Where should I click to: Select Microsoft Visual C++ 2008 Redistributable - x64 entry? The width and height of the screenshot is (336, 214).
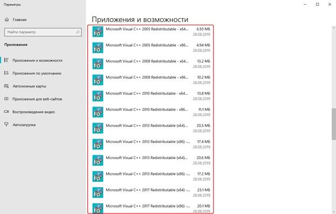point(151,64)
